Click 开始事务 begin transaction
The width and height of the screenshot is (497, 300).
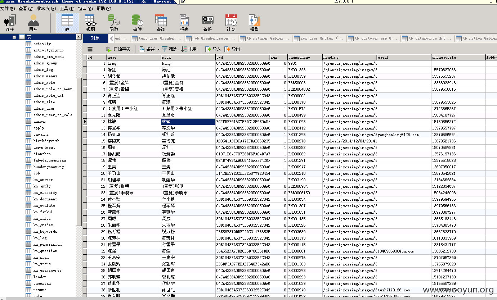(x=118, y=49)
